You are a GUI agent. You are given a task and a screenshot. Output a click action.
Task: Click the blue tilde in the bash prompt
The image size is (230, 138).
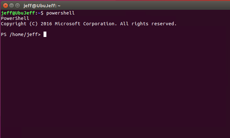(x=39, y=13)
